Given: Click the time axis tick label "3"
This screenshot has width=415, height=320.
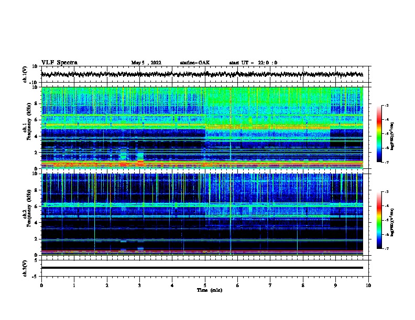Looking at the screenshot, I should pos(139,285).
